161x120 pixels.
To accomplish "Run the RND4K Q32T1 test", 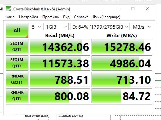I will coord(17,79).
